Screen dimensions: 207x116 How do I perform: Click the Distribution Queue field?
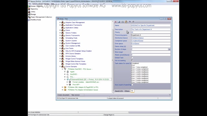point(151,38)
